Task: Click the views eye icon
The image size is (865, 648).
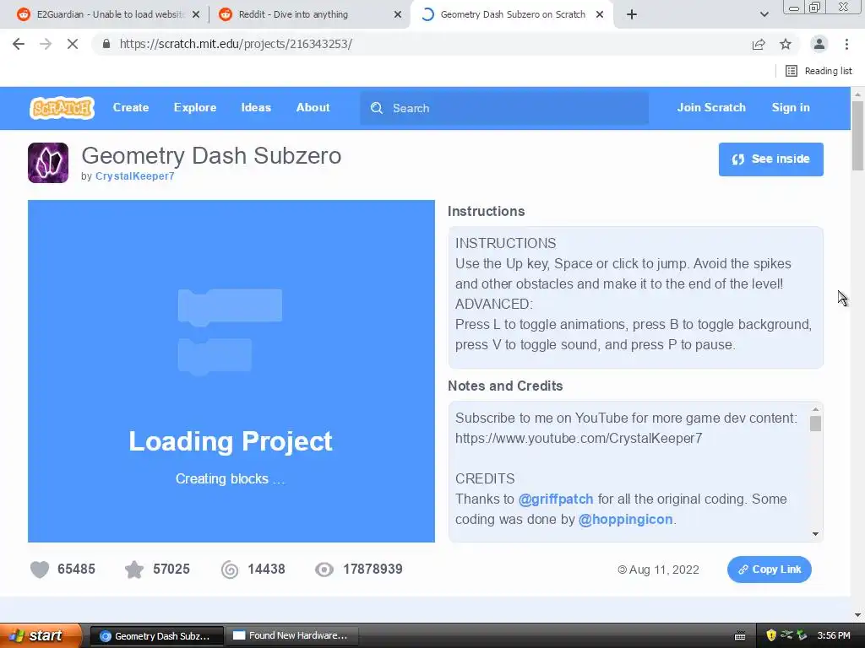Action: click(x=324, y=570)
